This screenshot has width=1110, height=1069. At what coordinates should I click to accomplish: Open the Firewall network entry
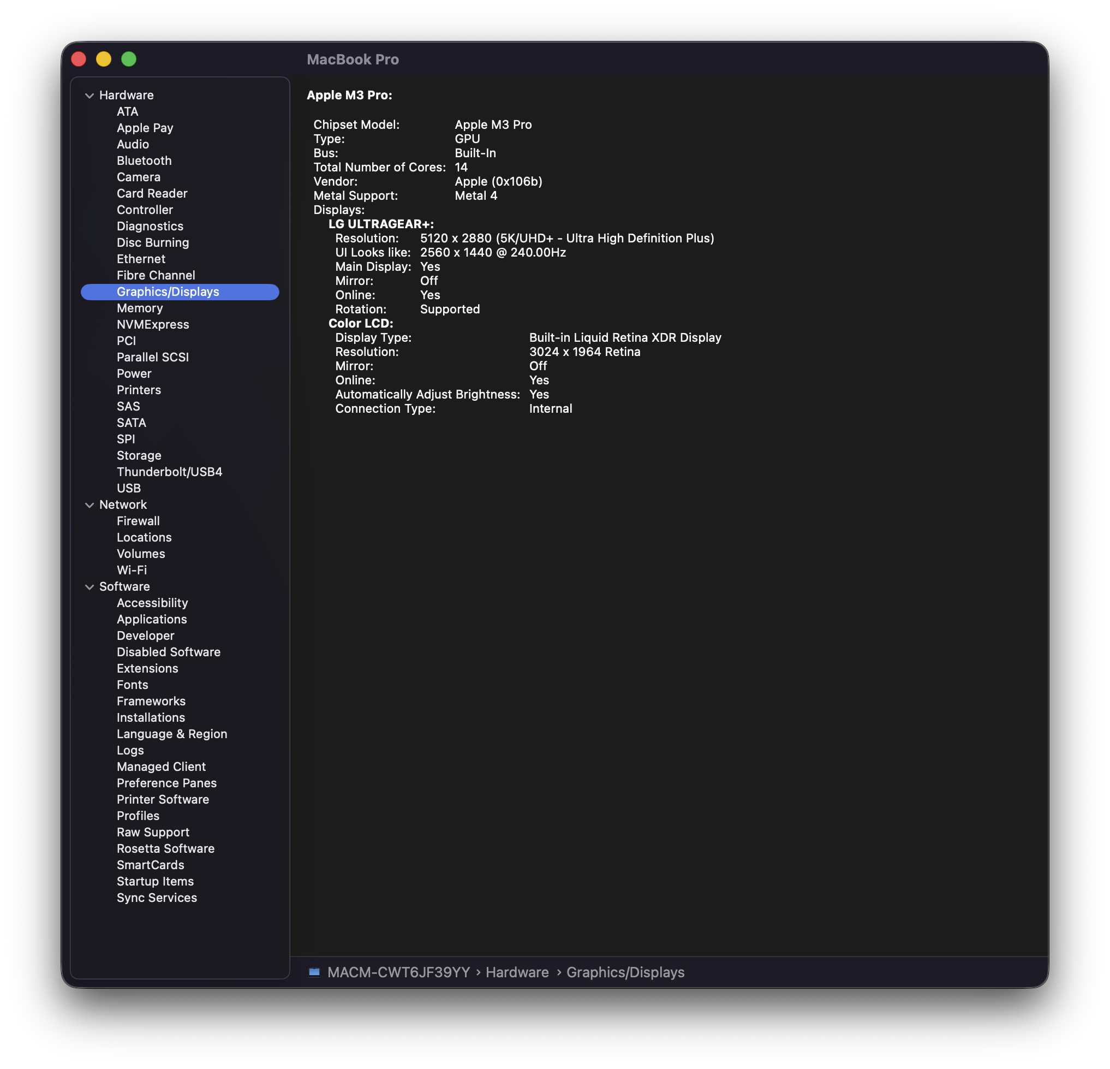click(138, 521)
